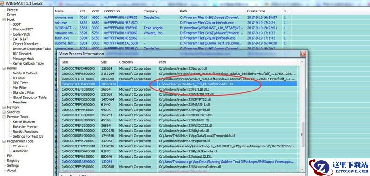This screenshot has height=176, width=370.
Task: Collapse the Programmer Tools tree node
Action: [x=4, y=141]
